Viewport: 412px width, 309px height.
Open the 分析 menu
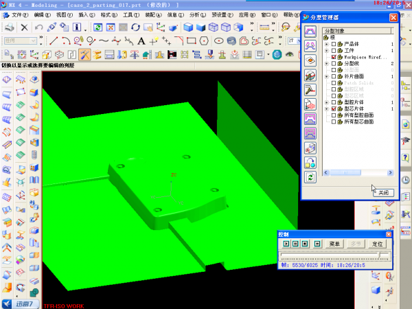click(198, 15)
